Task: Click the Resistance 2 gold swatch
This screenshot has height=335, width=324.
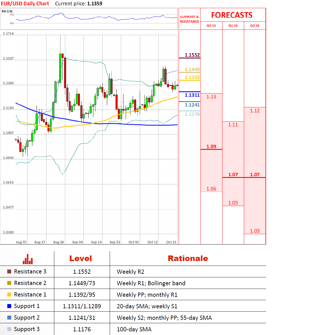Action: pos(9,283)
